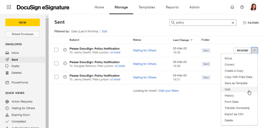The width and height of the screenshot is (263, 128).
Task: Click +2 more on 16:21 envelope
Action: point(115,79)
